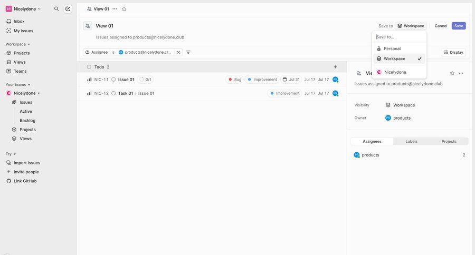Viewport: 475px width, 255px height.
Task: Select Personal in the Save to menu
Action: 392,48
